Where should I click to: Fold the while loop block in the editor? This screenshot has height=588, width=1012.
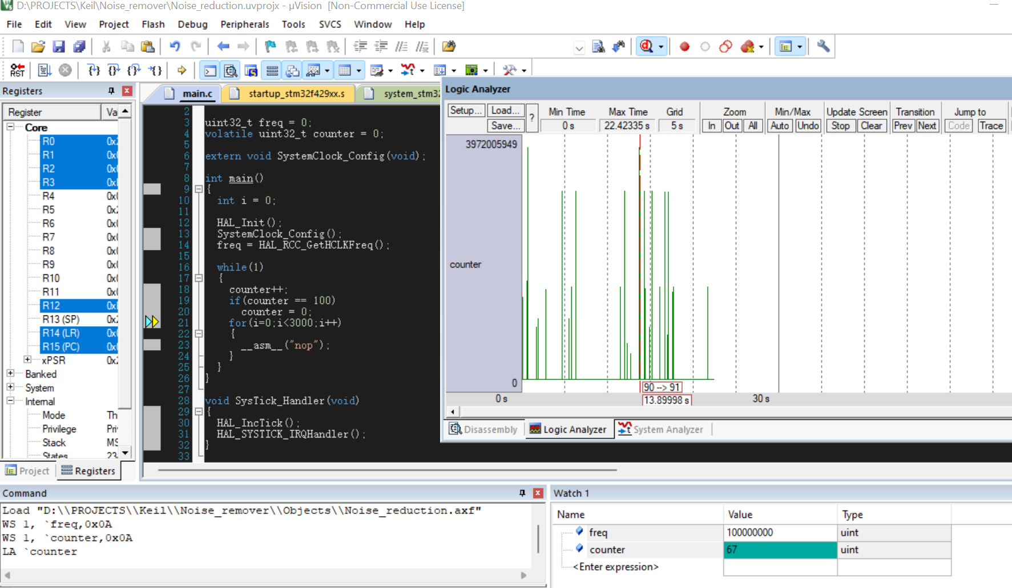click(199, 278)
